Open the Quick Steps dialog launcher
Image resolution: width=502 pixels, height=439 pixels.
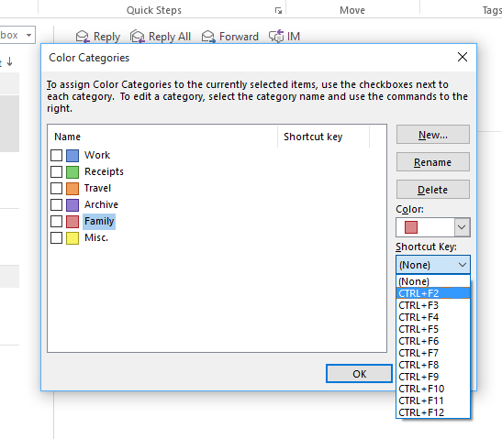(278, 11)
